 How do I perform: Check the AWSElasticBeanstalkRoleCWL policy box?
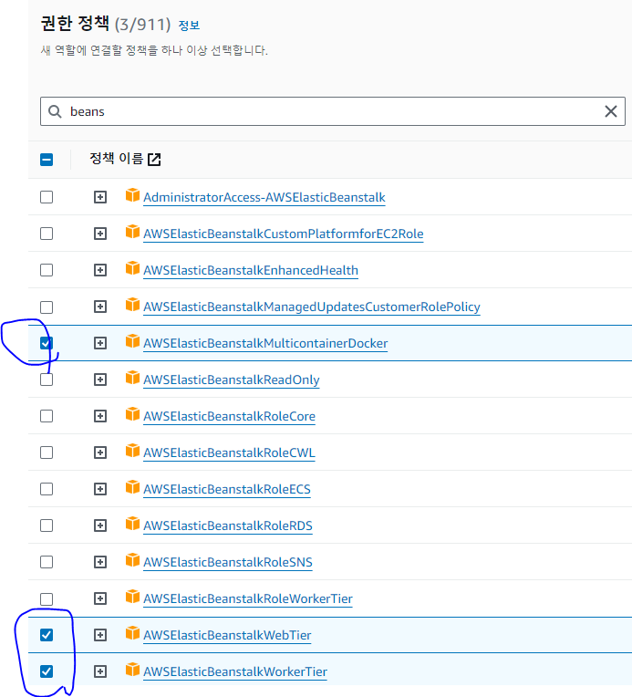click(x=47, y=453)
